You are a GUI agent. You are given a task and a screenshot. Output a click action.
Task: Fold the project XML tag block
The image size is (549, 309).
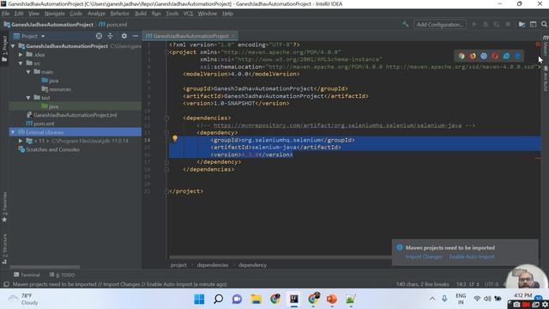[x=166, y=52]
